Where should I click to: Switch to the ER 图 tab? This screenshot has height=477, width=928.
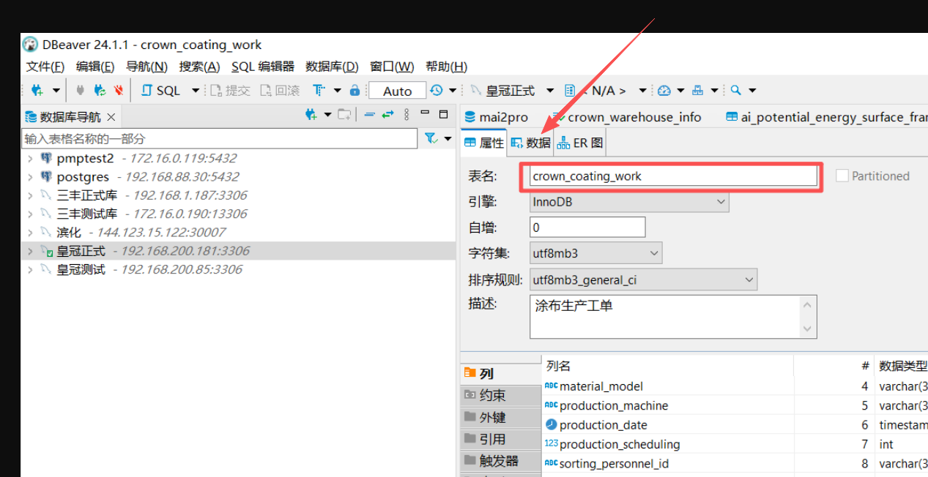[580, 143]
